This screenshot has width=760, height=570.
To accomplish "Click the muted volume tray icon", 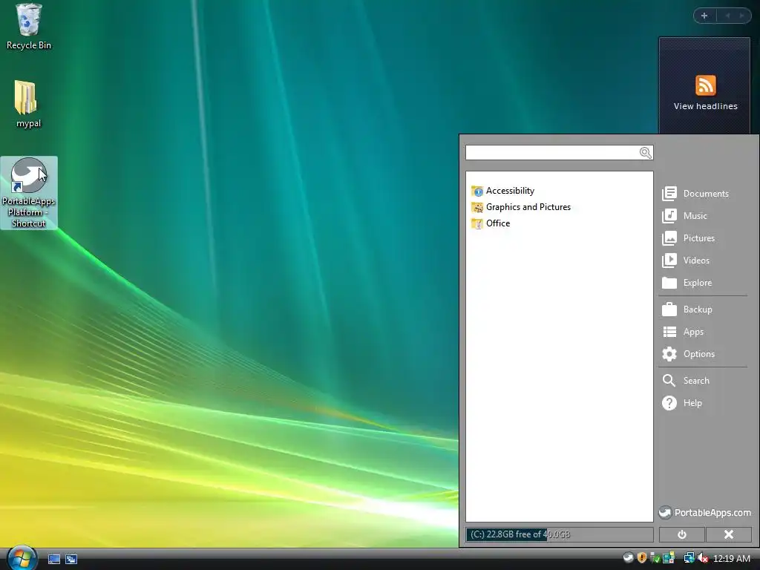I will 703,558.
